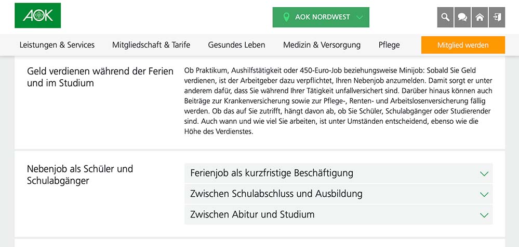The height and width of the screenshot is (247, 519).
Task: Open Leistungen & Services menu
Action: tap(57, 45)
